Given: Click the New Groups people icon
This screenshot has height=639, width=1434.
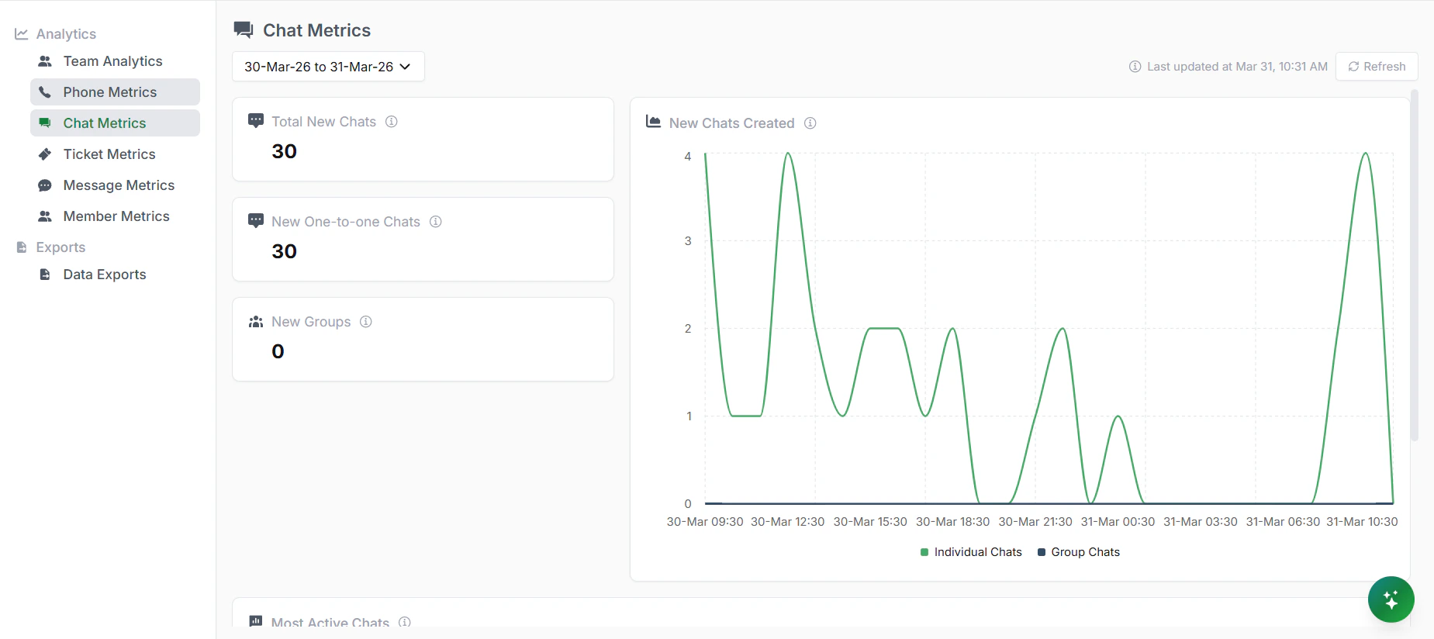Looking at the screenshot, I should tap(256, 322).
